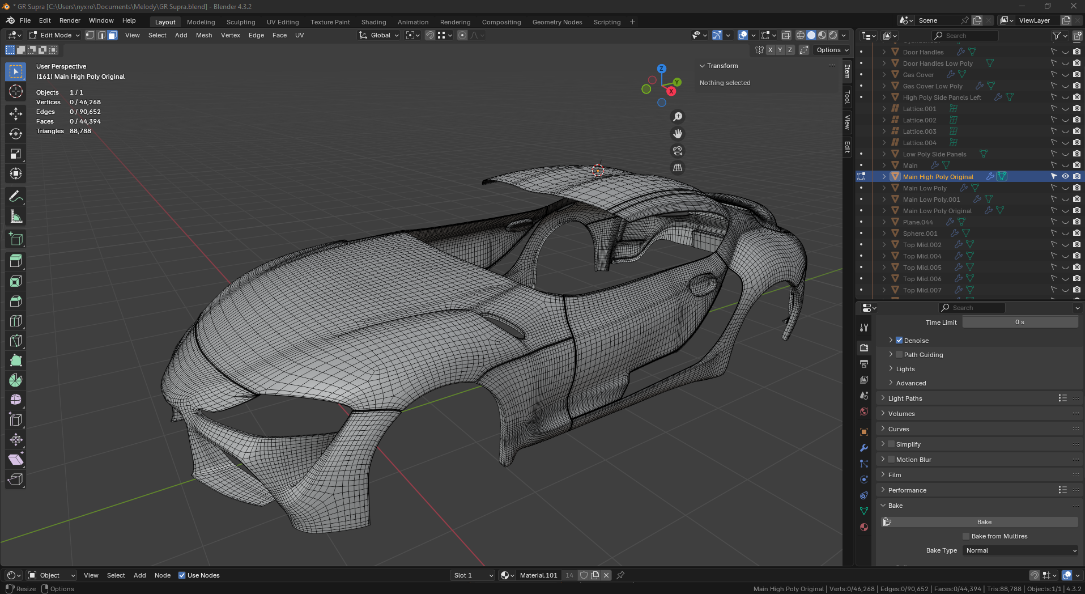Toggle X-ray display mode
The image size is (1085, 594).
[x=786, y=35]
